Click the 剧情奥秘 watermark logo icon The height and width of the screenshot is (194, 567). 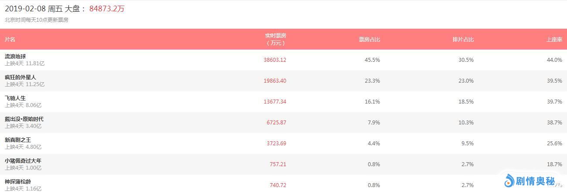(509, 181)
